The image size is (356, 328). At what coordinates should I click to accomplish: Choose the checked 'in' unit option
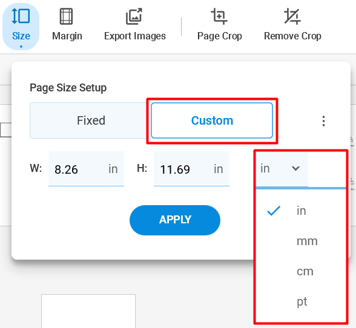pos(300,211)
